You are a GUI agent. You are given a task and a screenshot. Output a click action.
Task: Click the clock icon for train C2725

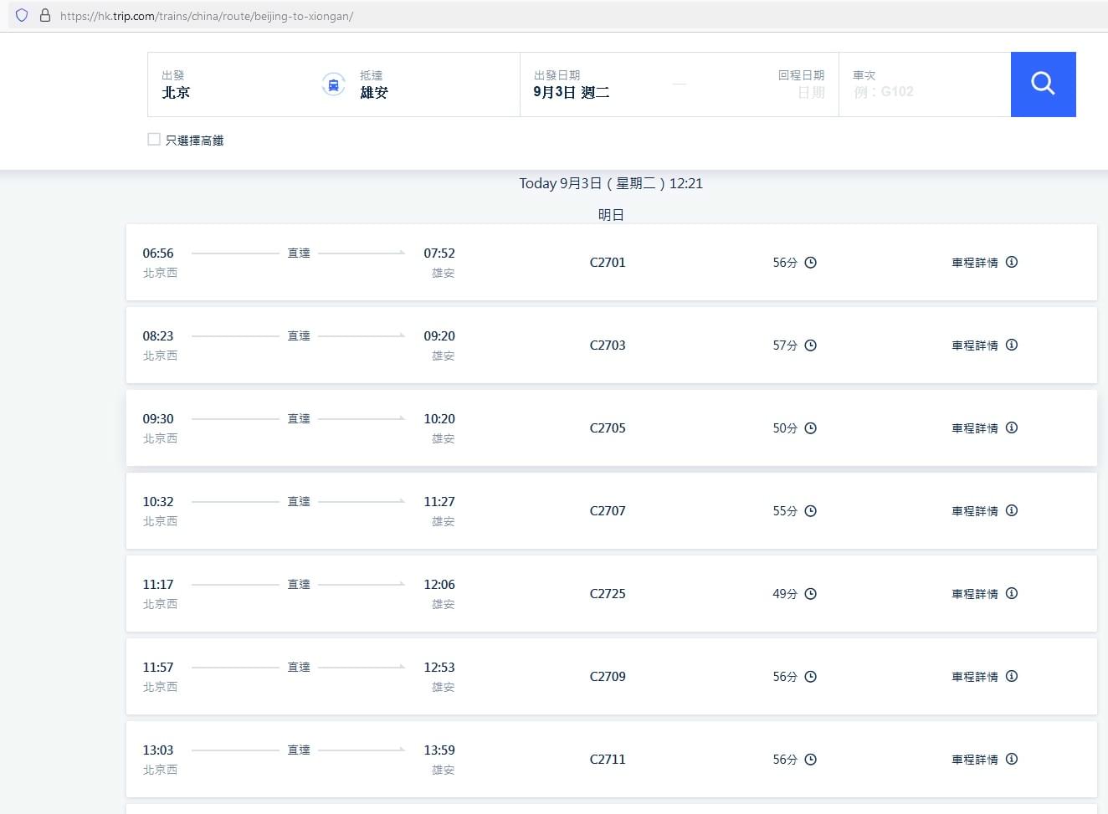[810, 594]
